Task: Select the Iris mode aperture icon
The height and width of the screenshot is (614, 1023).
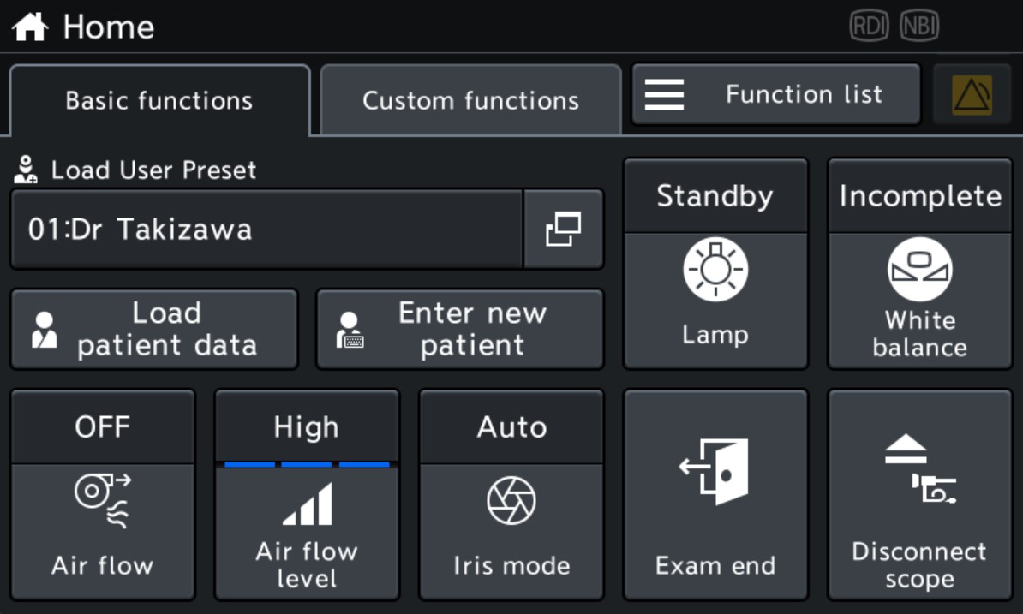Action: point(511,501)
